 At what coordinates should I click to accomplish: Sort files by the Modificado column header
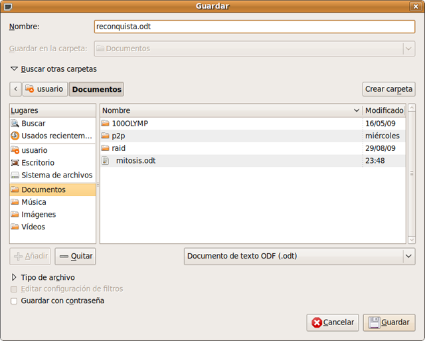pos(384,110)
